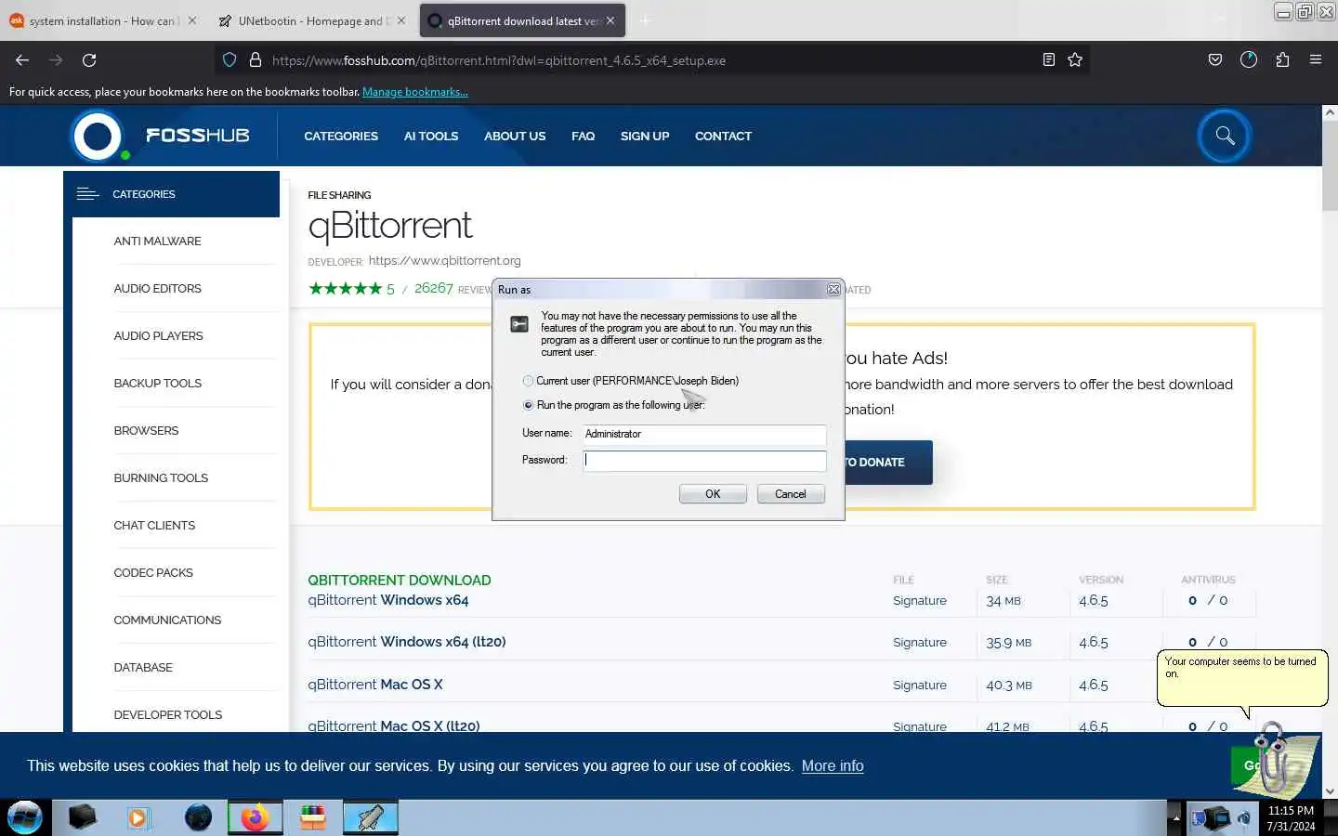Click the black box taskbar icon
The width and height of the screenshot is (1338, 836).
click(x=82, y=817)
